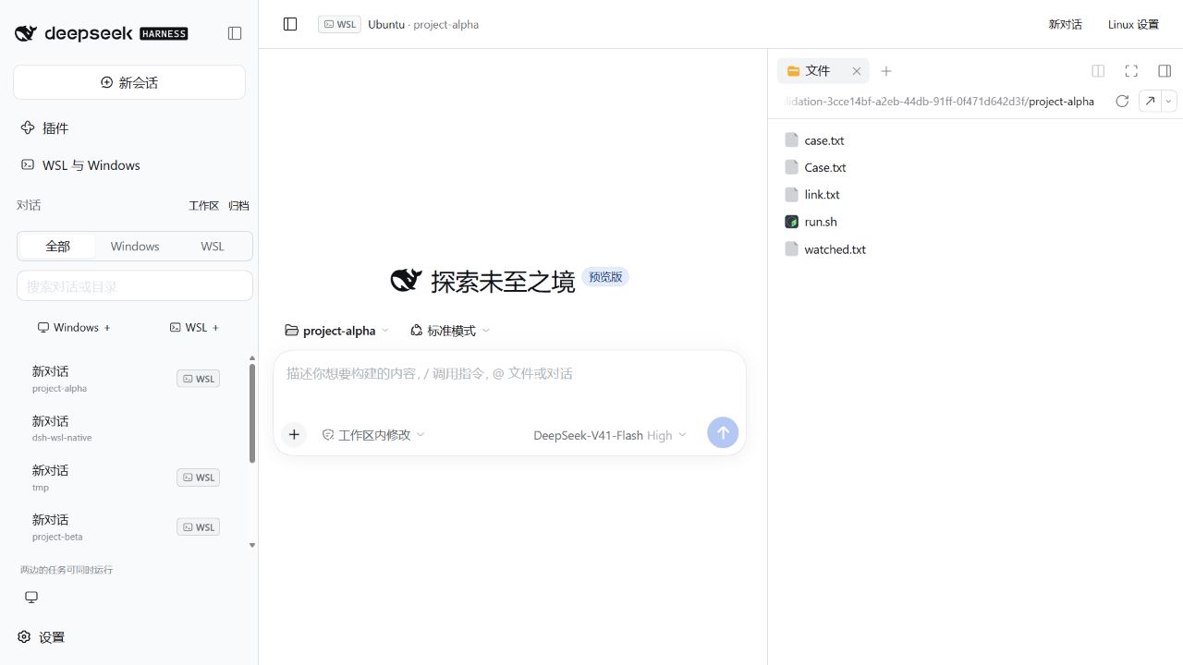
Task: Open the project-alpha workspace dropdown
Action: pyautogui.click(x=337, y=330)
